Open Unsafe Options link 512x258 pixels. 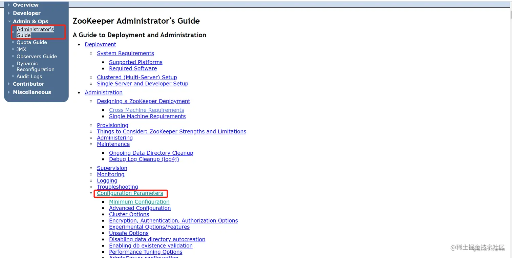tap(129, 233)
